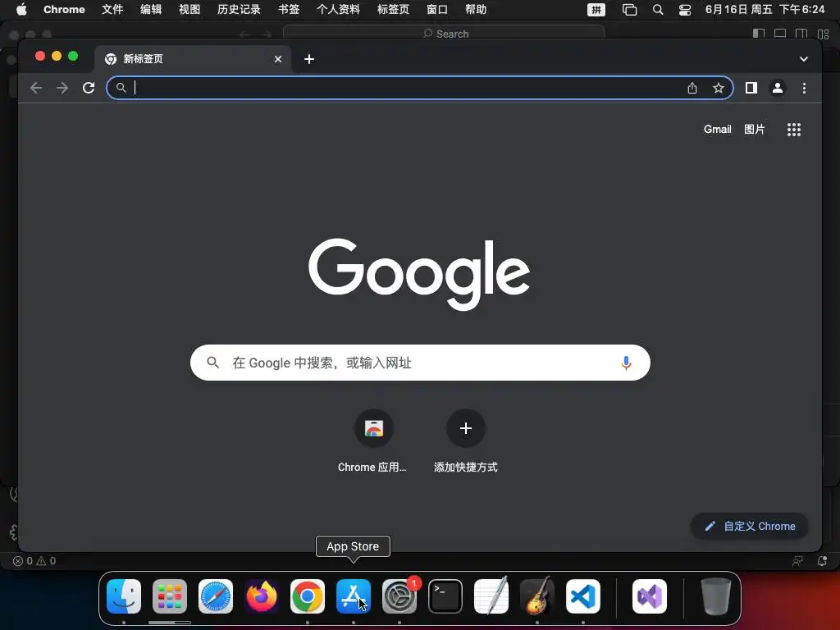
Task: Open Finder from the Dock
Action: [x=124, y=596]
